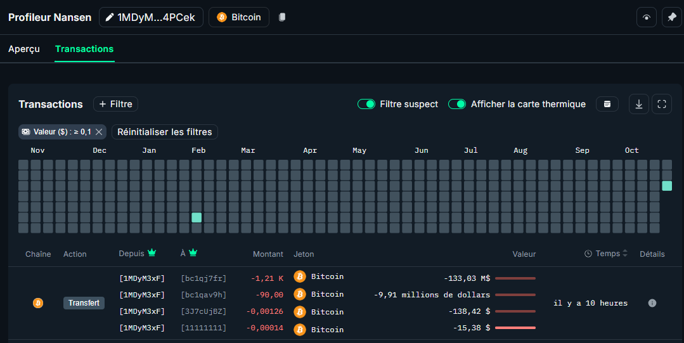Click the value -15,38 $
684x343 pixels.
coord(472,327)
